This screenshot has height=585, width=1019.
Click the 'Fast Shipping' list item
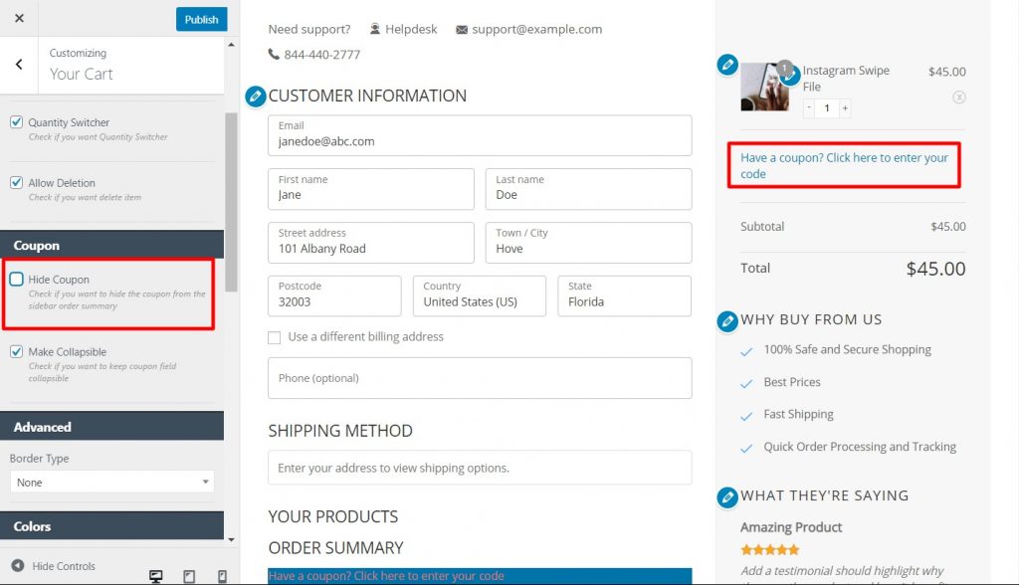coord(799,414)
